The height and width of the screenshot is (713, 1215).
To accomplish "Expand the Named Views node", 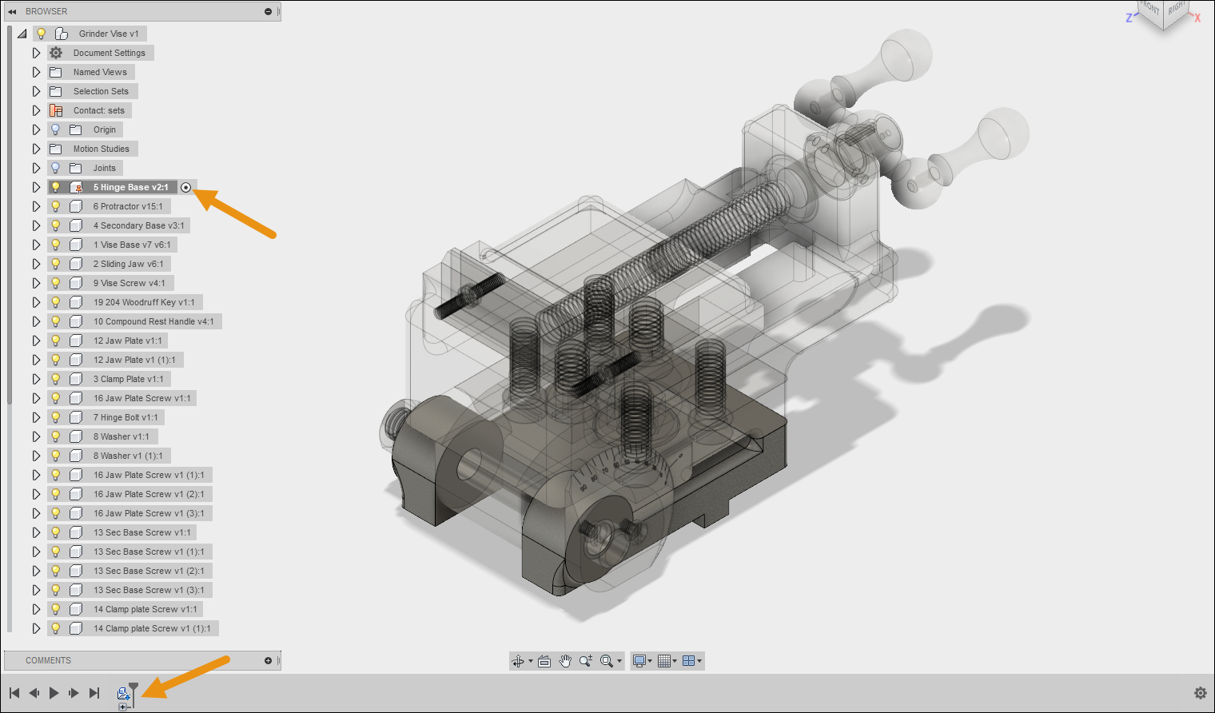I will tap(36, 72).
